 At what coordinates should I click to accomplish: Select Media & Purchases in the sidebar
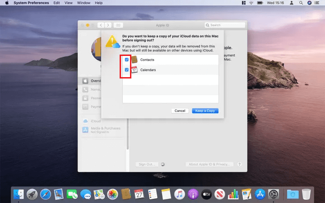coord(101,130)
